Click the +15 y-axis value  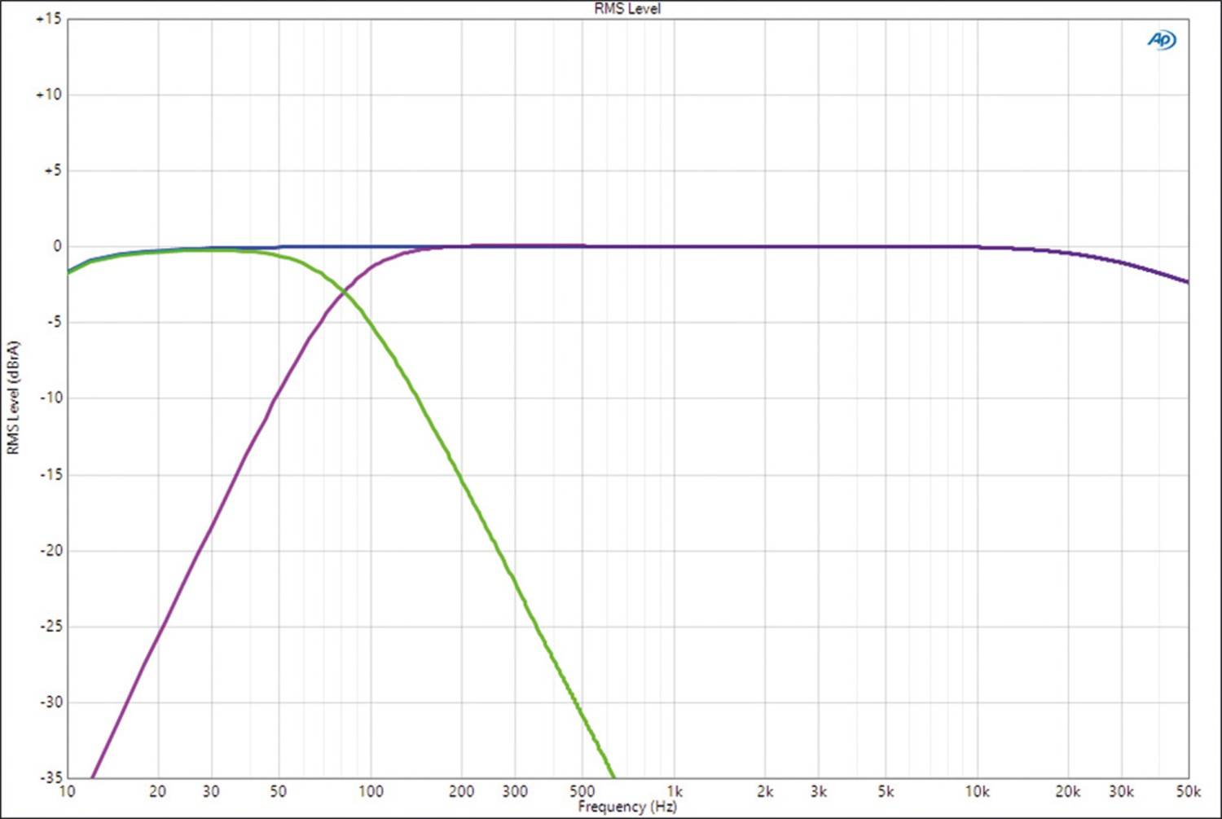48,19
